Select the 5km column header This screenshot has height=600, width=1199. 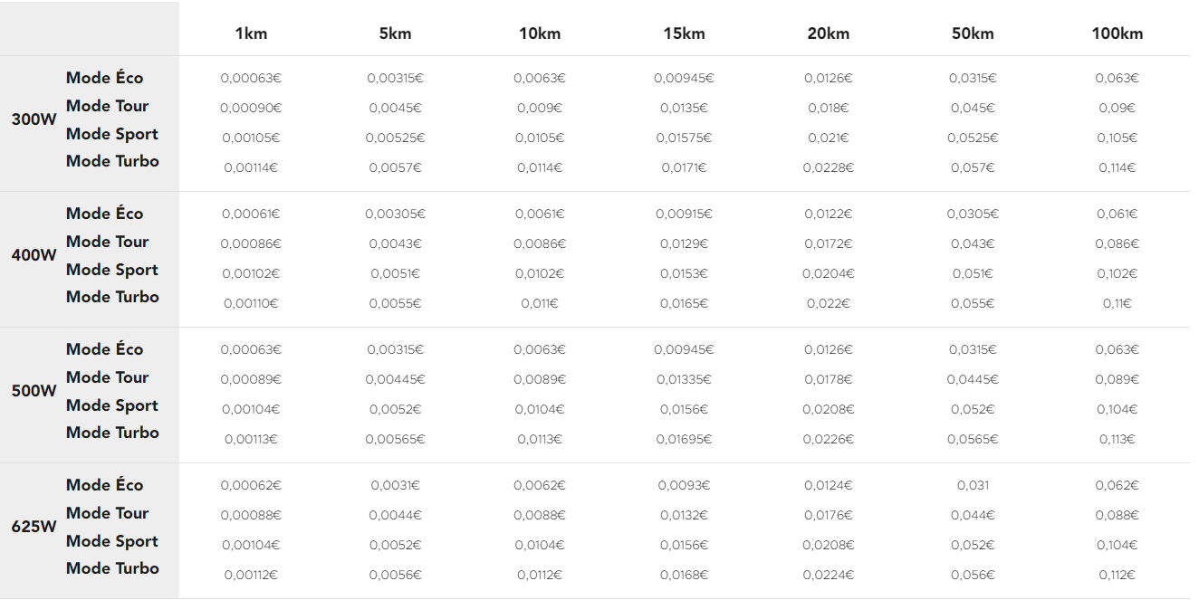[395, 33]
